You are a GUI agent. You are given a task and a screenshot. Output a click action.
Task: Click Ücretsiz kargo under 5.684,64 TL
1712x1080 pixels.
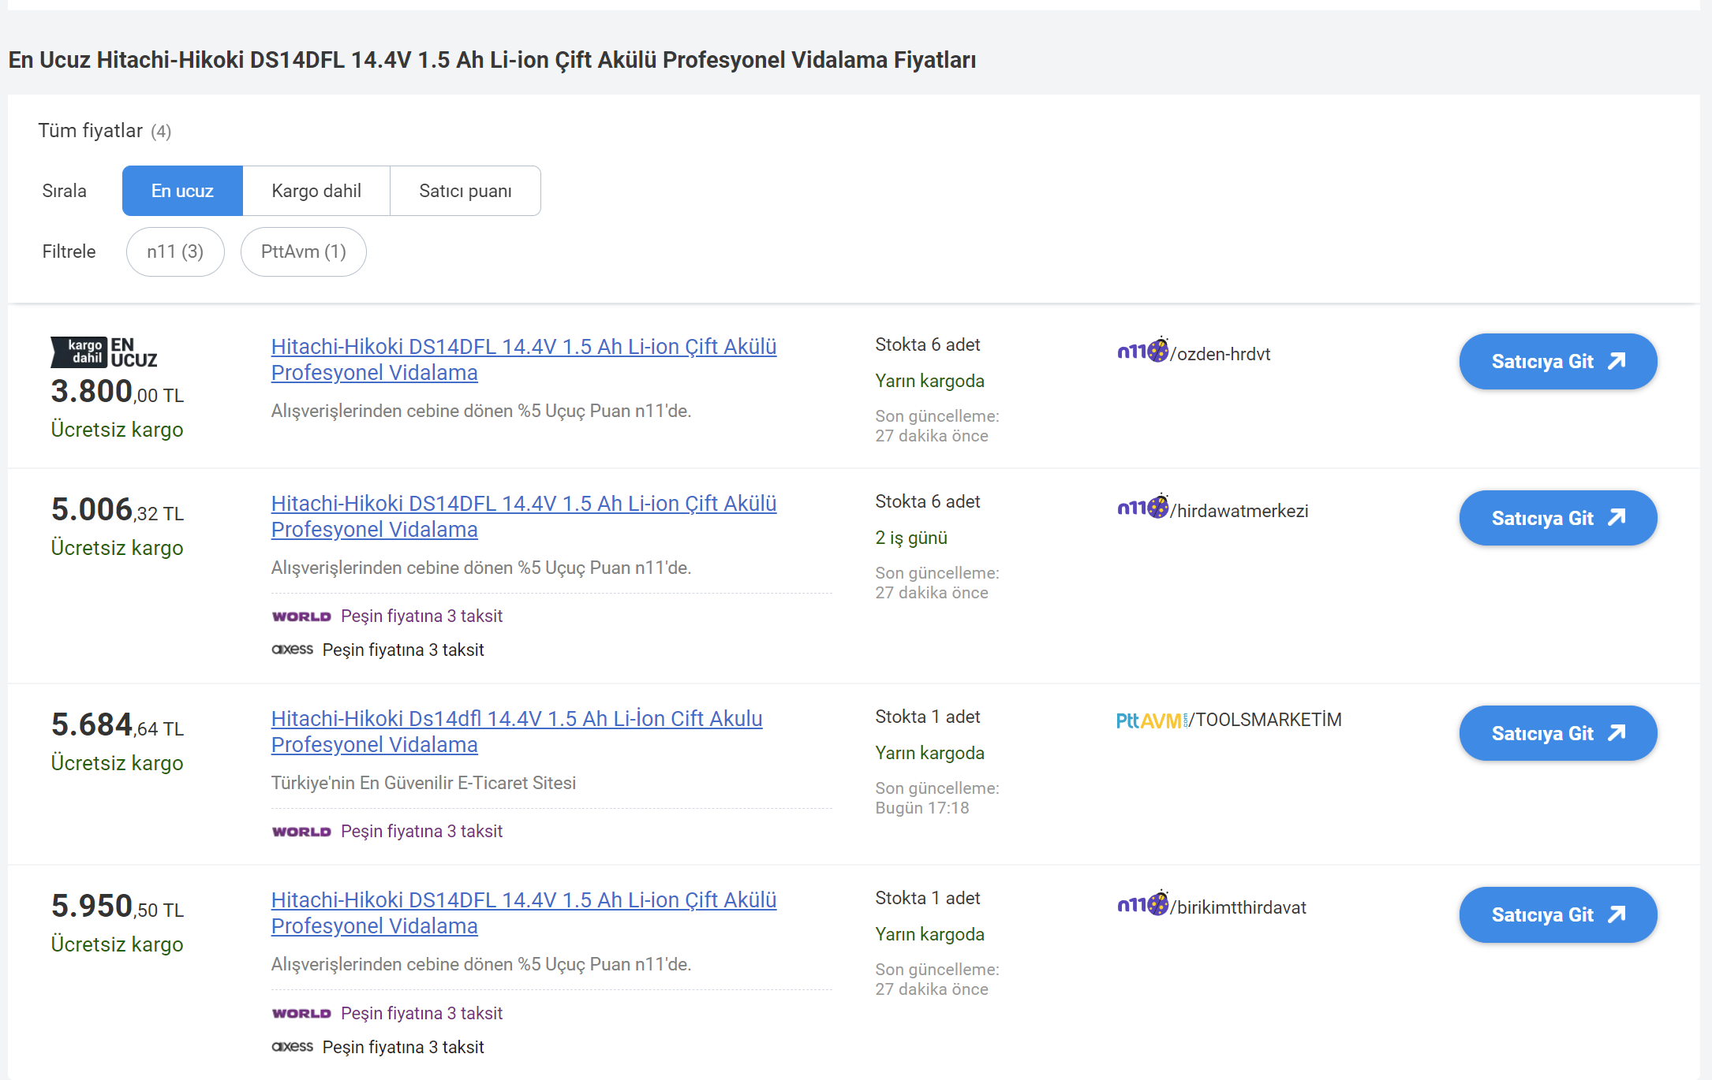(117, 763)
